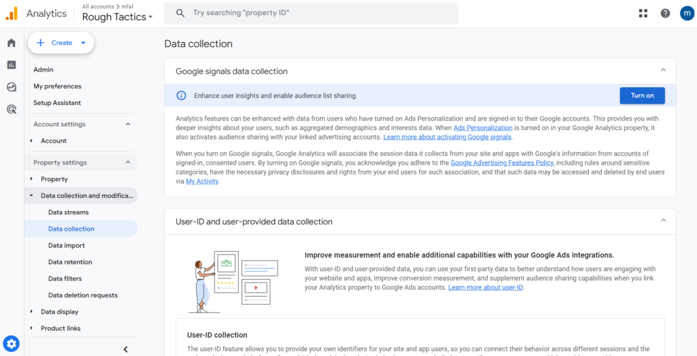The image size is (697, 356).
Task: Collapse User-ID and user-provided data collection card
Action: [663, 221]
